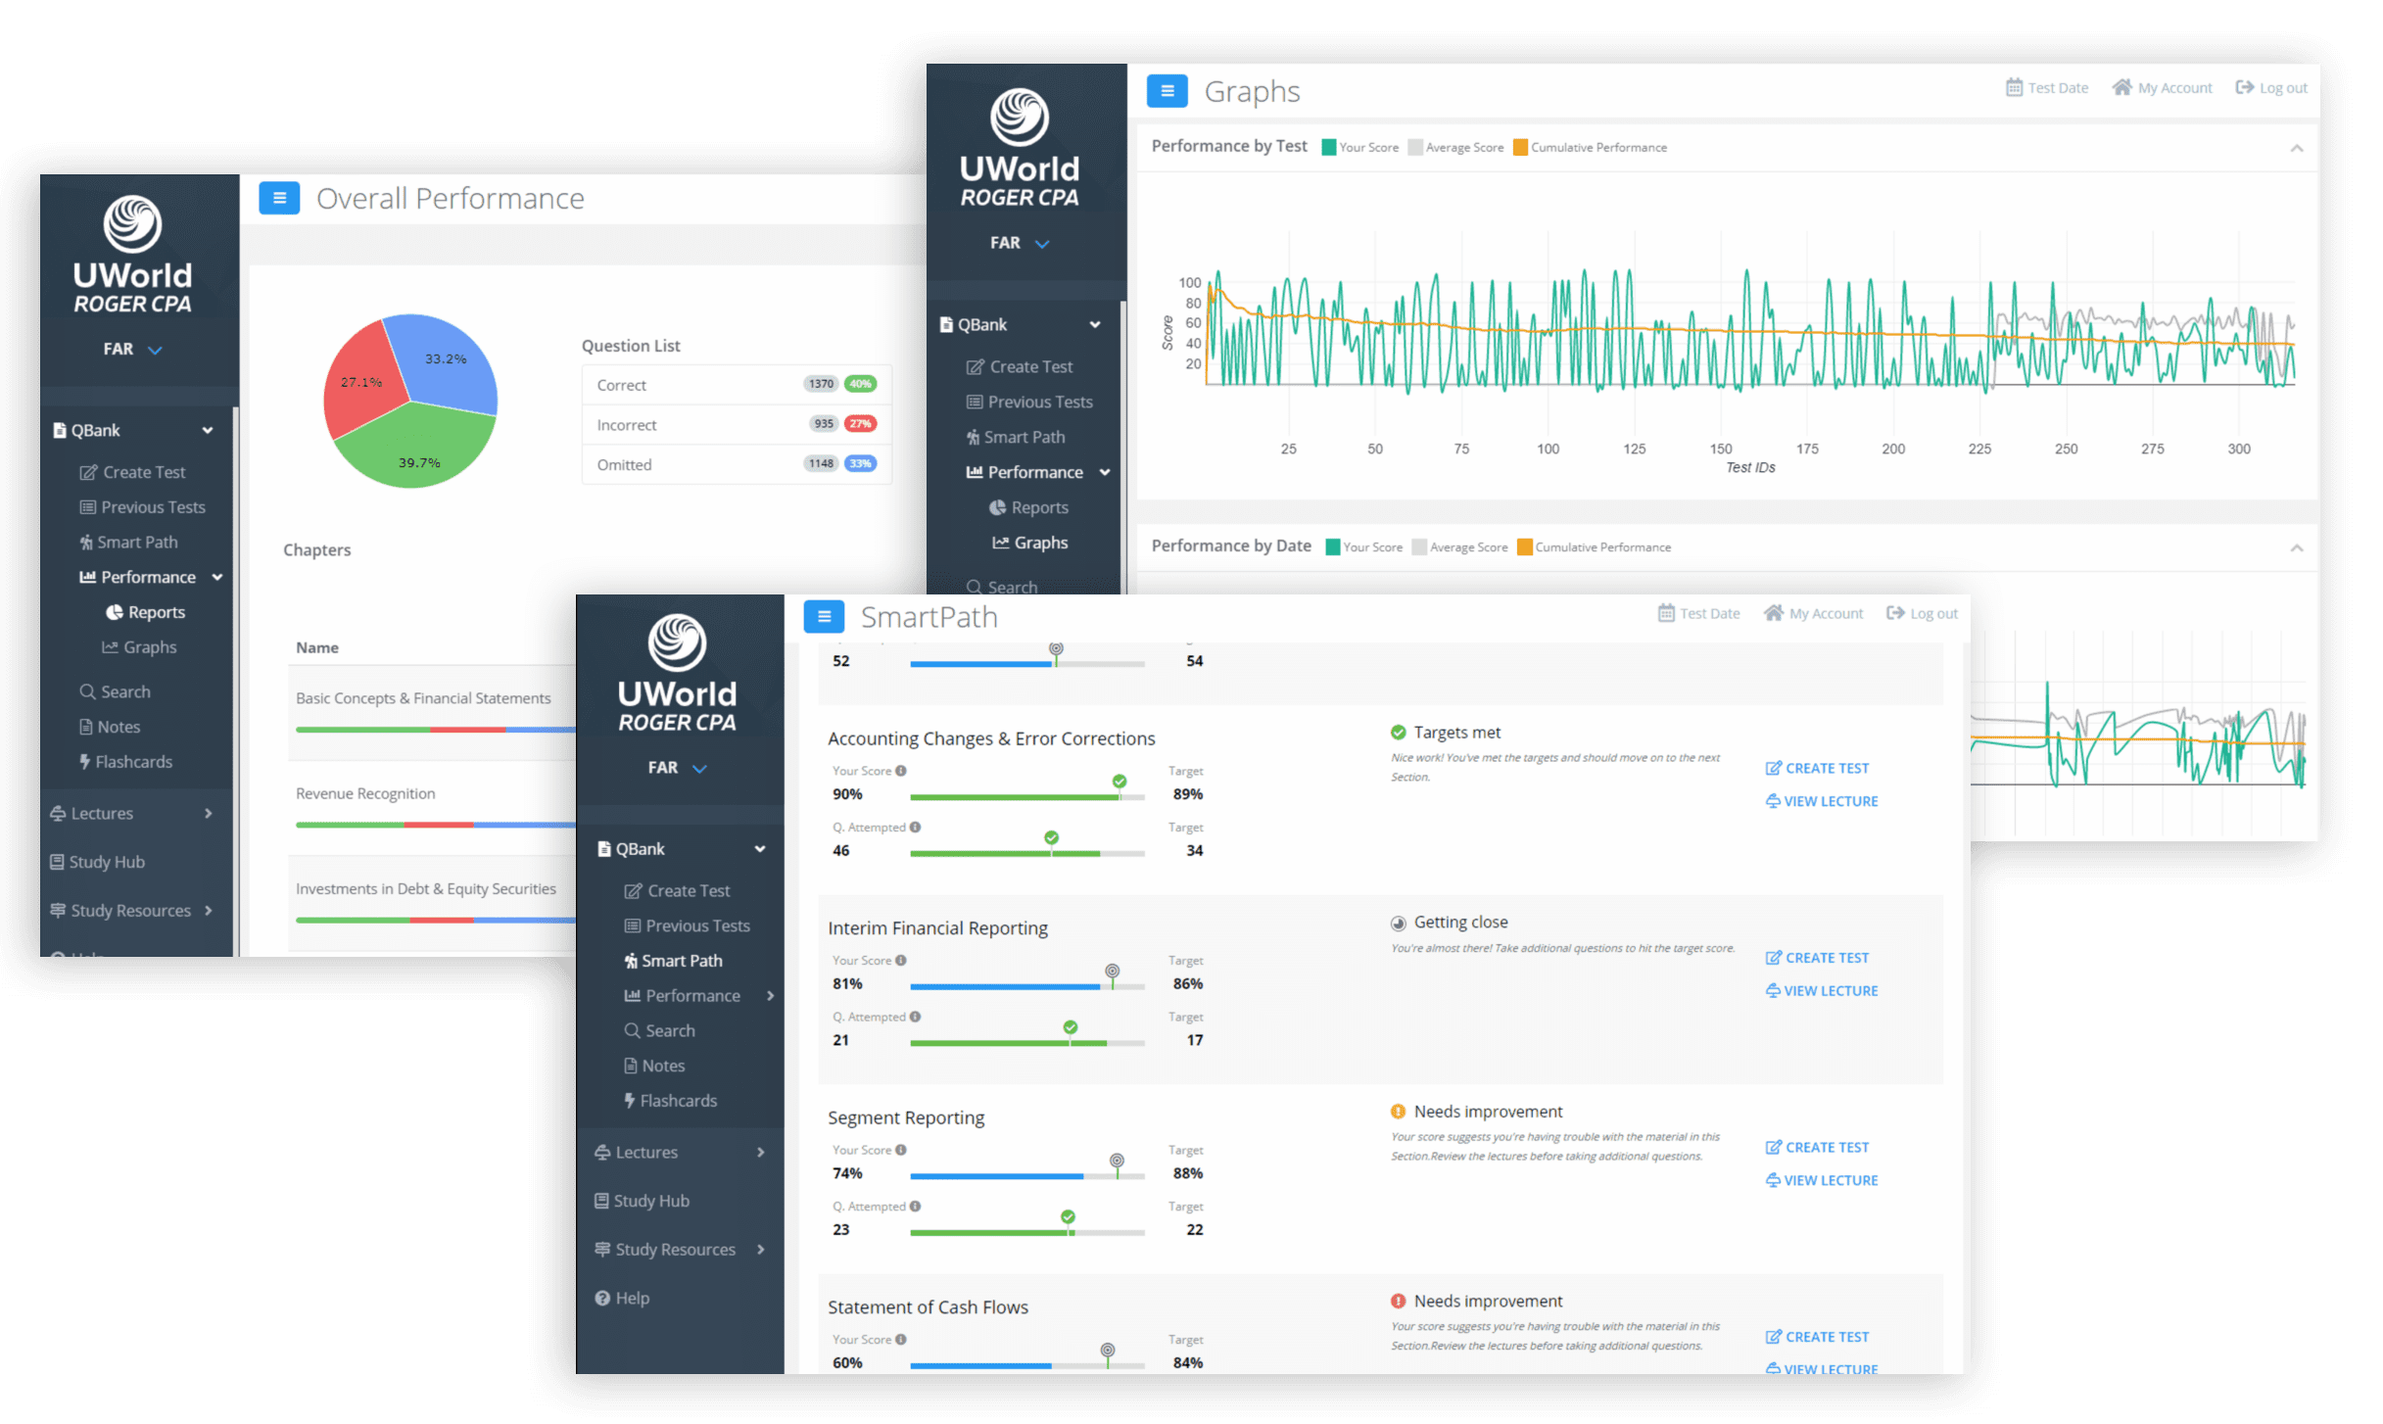
Task: Click Omitted row in Question List
Action: pyautogui.click(x=737, y=464)
